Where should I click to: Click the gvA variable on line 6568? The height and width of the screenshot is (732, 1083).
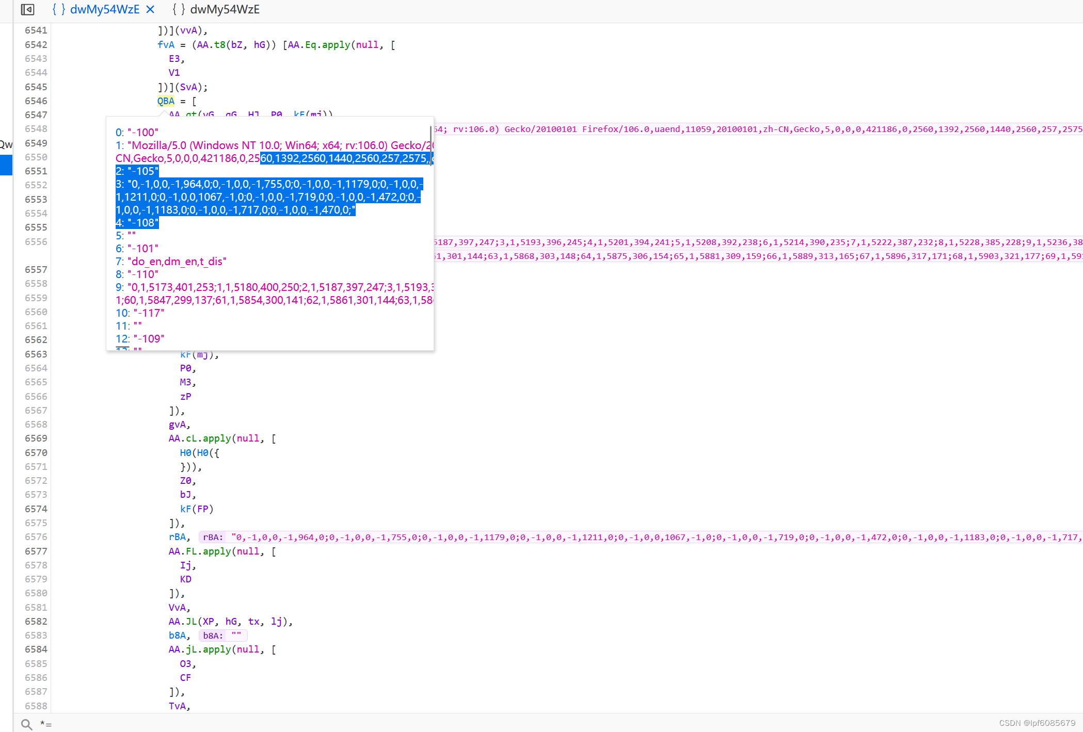[177, 425]
